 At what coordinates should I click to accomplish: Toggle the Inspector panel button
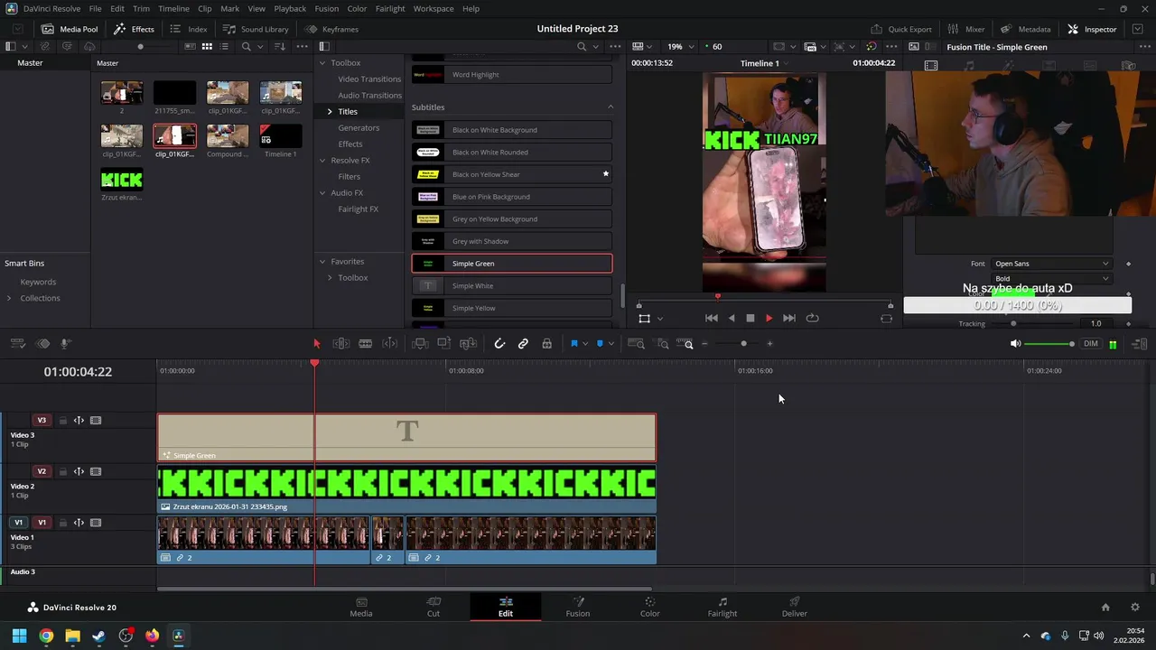[1092, 29]
